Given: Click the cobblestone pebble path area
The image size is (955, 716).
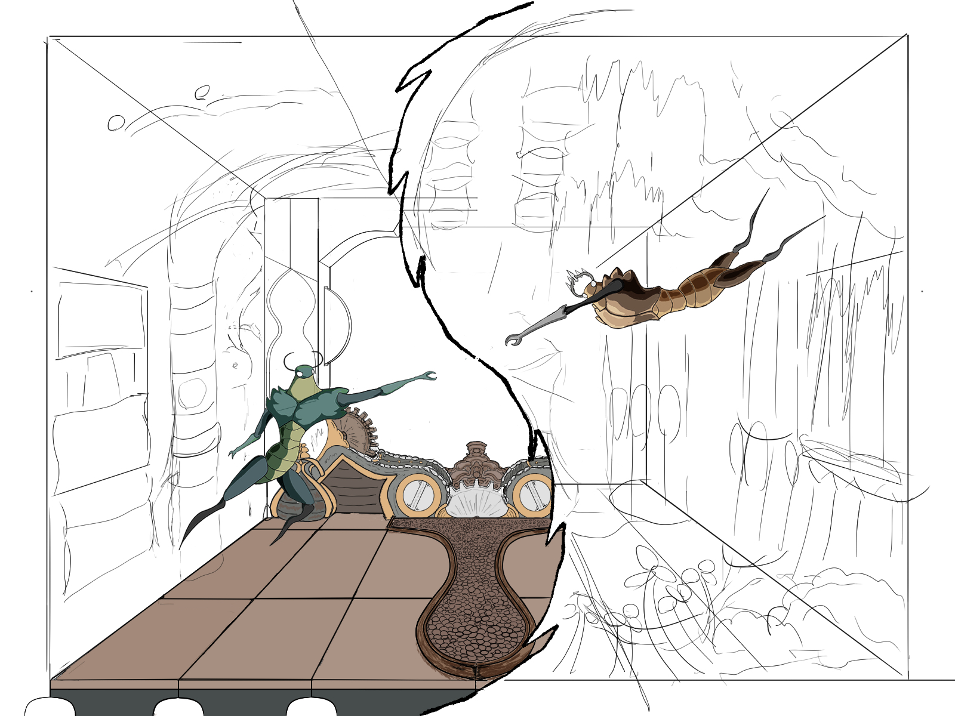Looking at the screenshot, I should click(476, 597).
